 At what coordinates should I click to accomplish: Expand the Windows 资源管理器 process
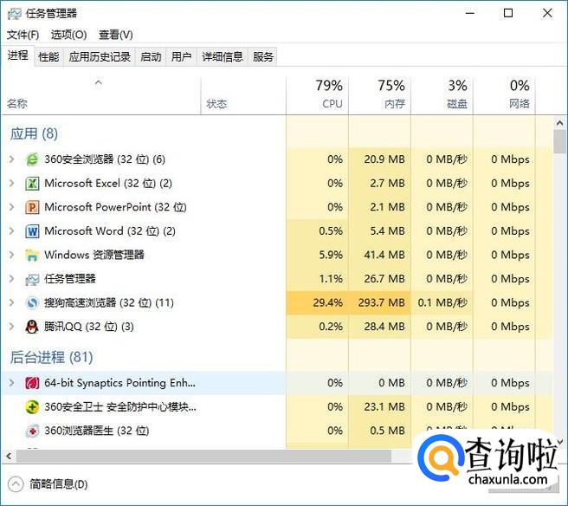tap(11, 255)
